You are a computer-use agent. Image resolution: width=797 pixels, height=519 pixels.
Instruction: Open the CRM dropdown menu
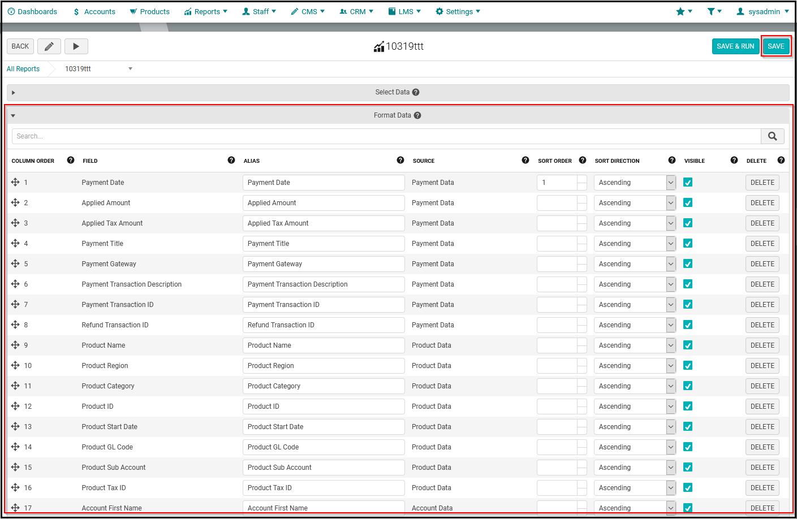pyautogui.click(x=356, y=11)
